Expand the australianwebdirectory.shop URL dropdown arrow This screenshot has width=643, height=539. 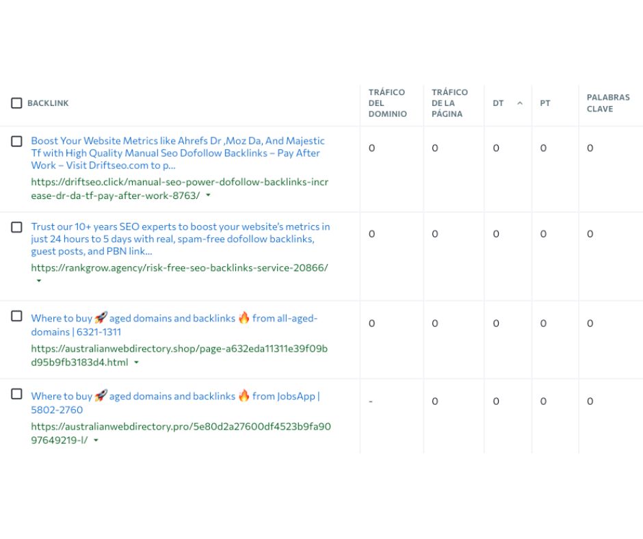coord(136,363)
